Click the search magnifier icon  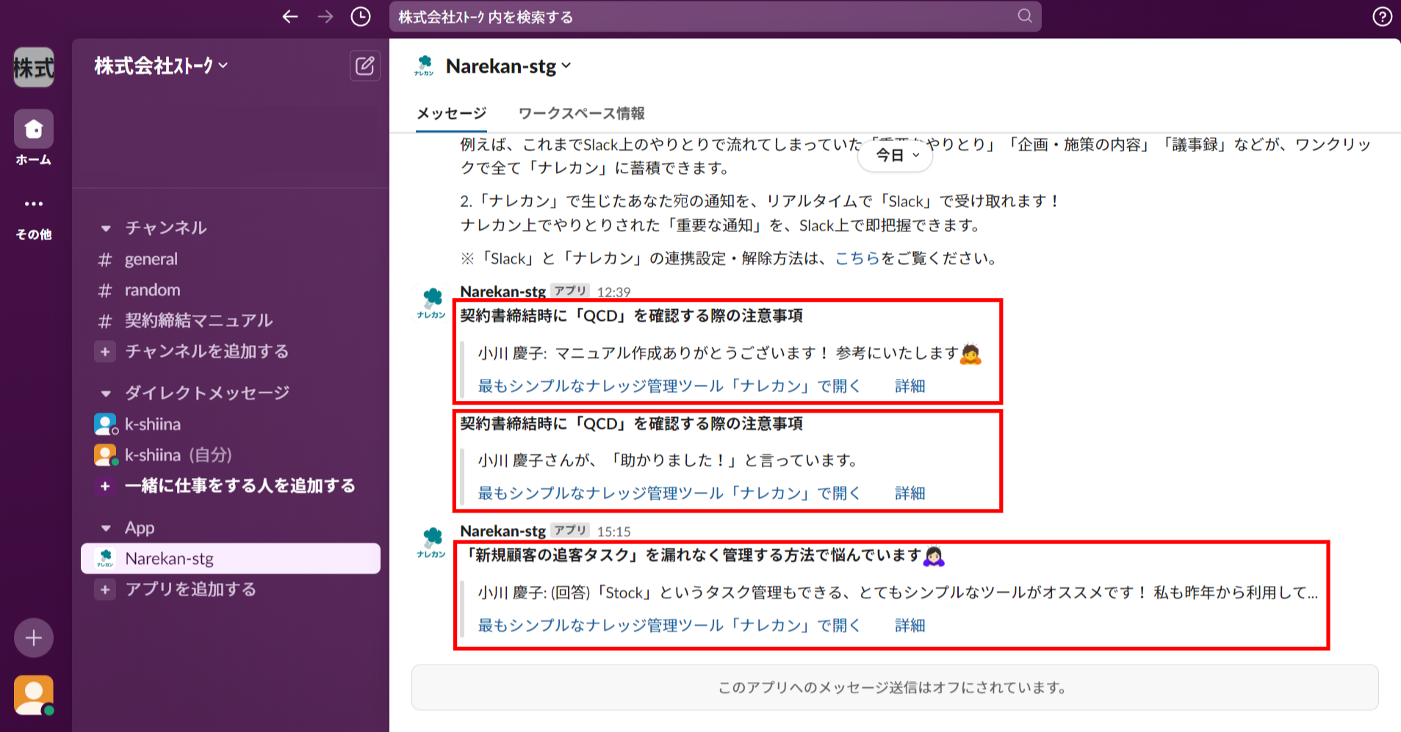[x=1024, y=16]
